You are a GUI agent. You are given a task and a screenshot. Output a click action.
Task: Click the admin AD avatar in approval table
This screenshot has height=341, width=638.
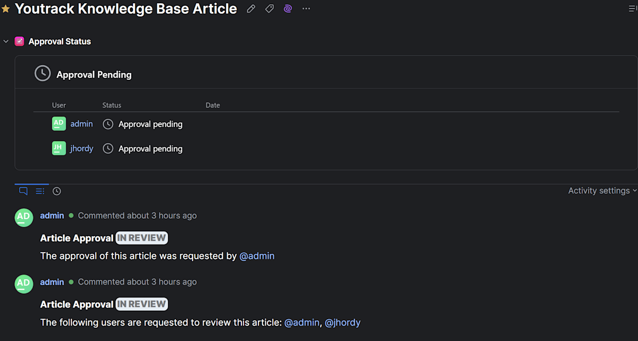(x=58, y=123)
